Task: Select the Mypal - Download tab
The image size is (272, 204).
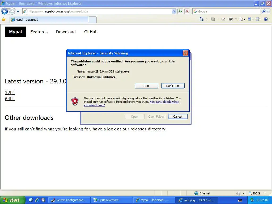Action: pos(49,20)
